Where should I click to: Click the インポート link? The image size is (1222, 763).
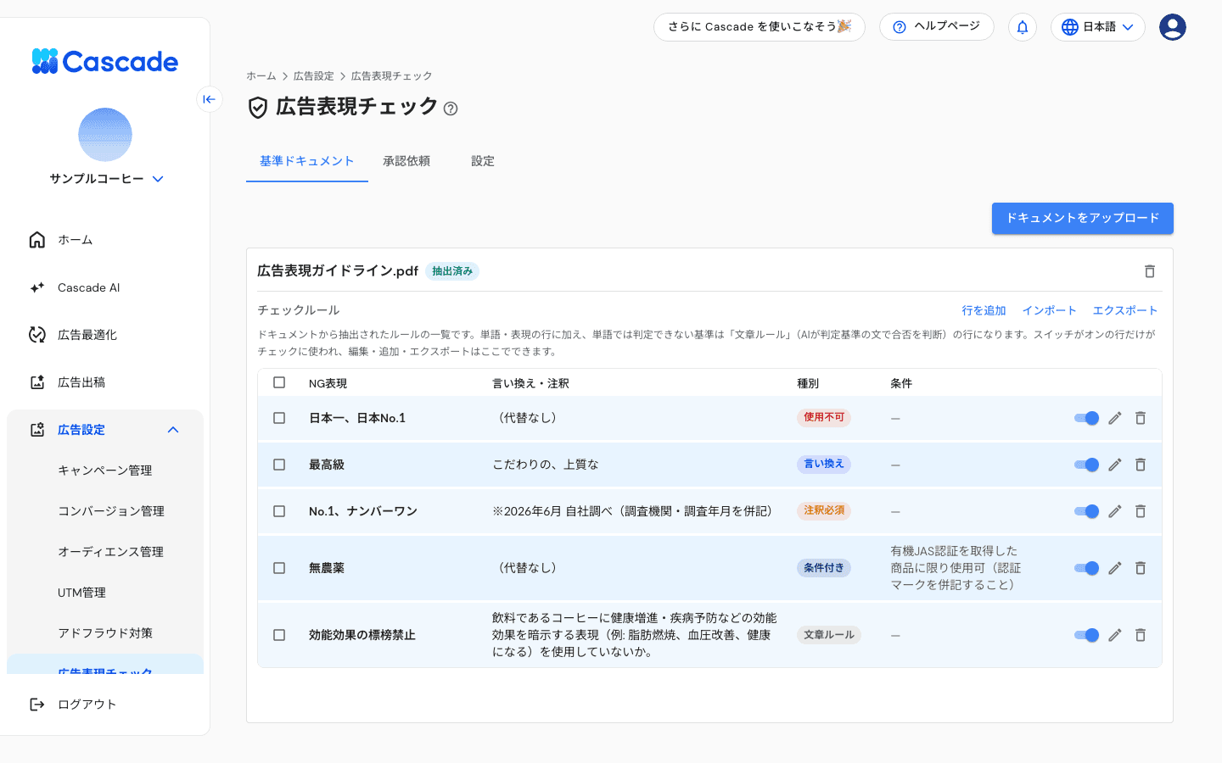coord(1049,310)
